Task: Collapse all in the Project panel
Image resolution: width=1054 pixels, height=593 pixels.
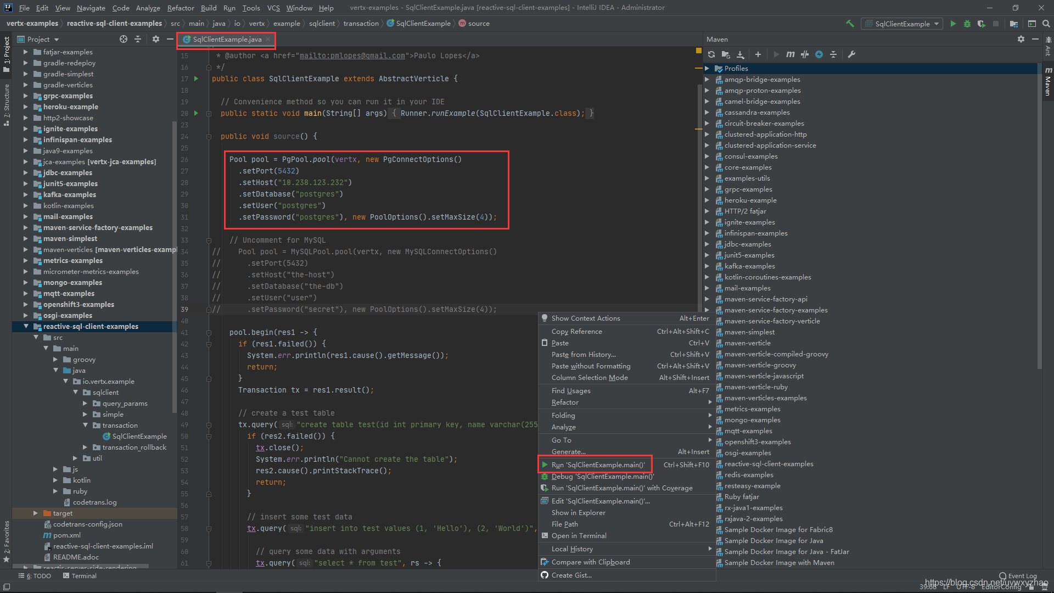Action: pyautogui.click(x=138, y=39)
